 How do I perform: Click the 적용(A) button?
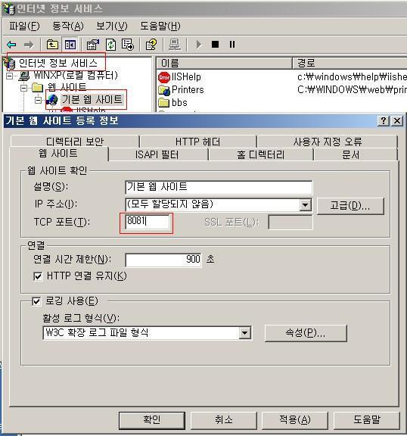294,420
